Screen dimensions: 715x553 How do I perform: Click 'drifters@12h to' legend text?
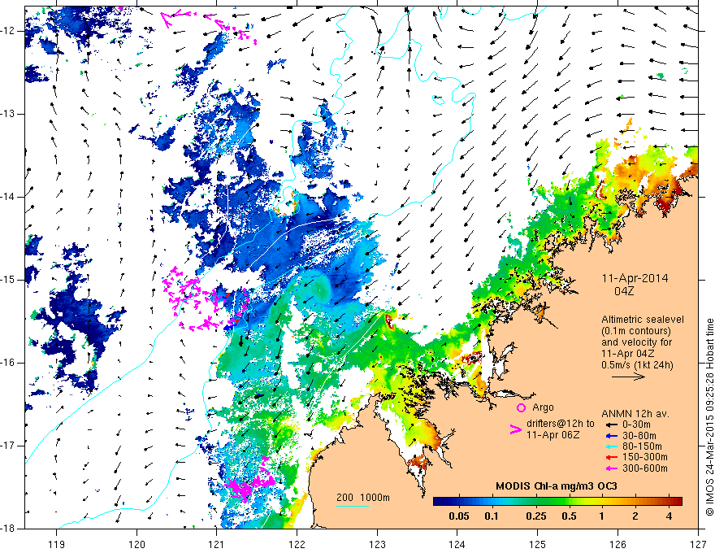(x=561, y=424)
